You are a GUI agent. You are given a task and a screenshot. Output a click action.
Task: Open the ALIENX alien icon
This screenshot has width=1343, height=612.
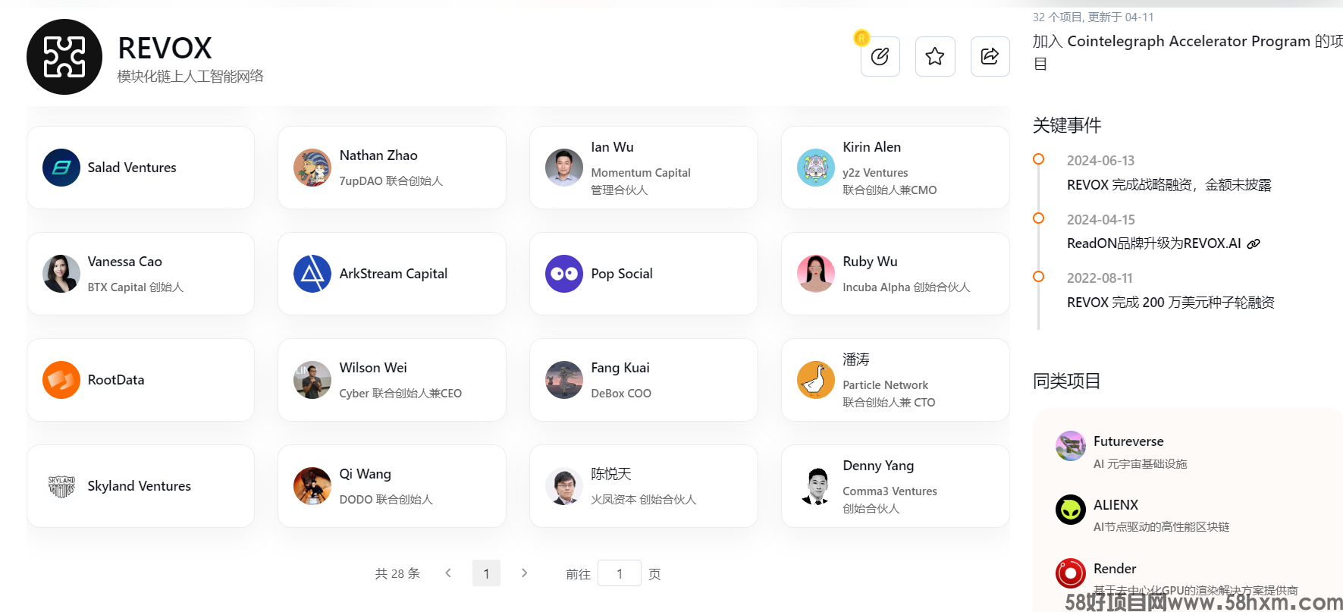point(1071,510)
